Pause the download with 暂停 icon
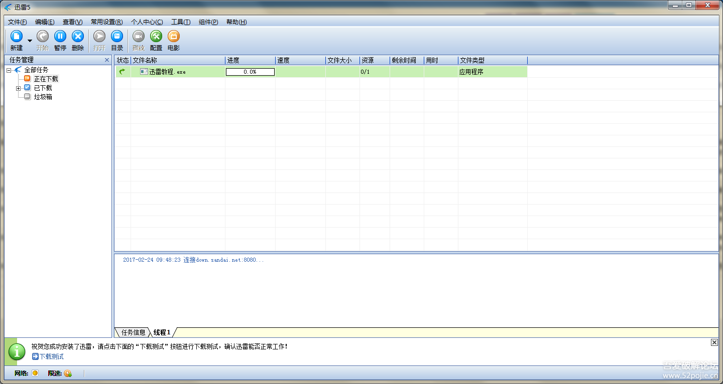Image resolution: width=723 pixels, height=384 pixels. (x=60, y=36)
